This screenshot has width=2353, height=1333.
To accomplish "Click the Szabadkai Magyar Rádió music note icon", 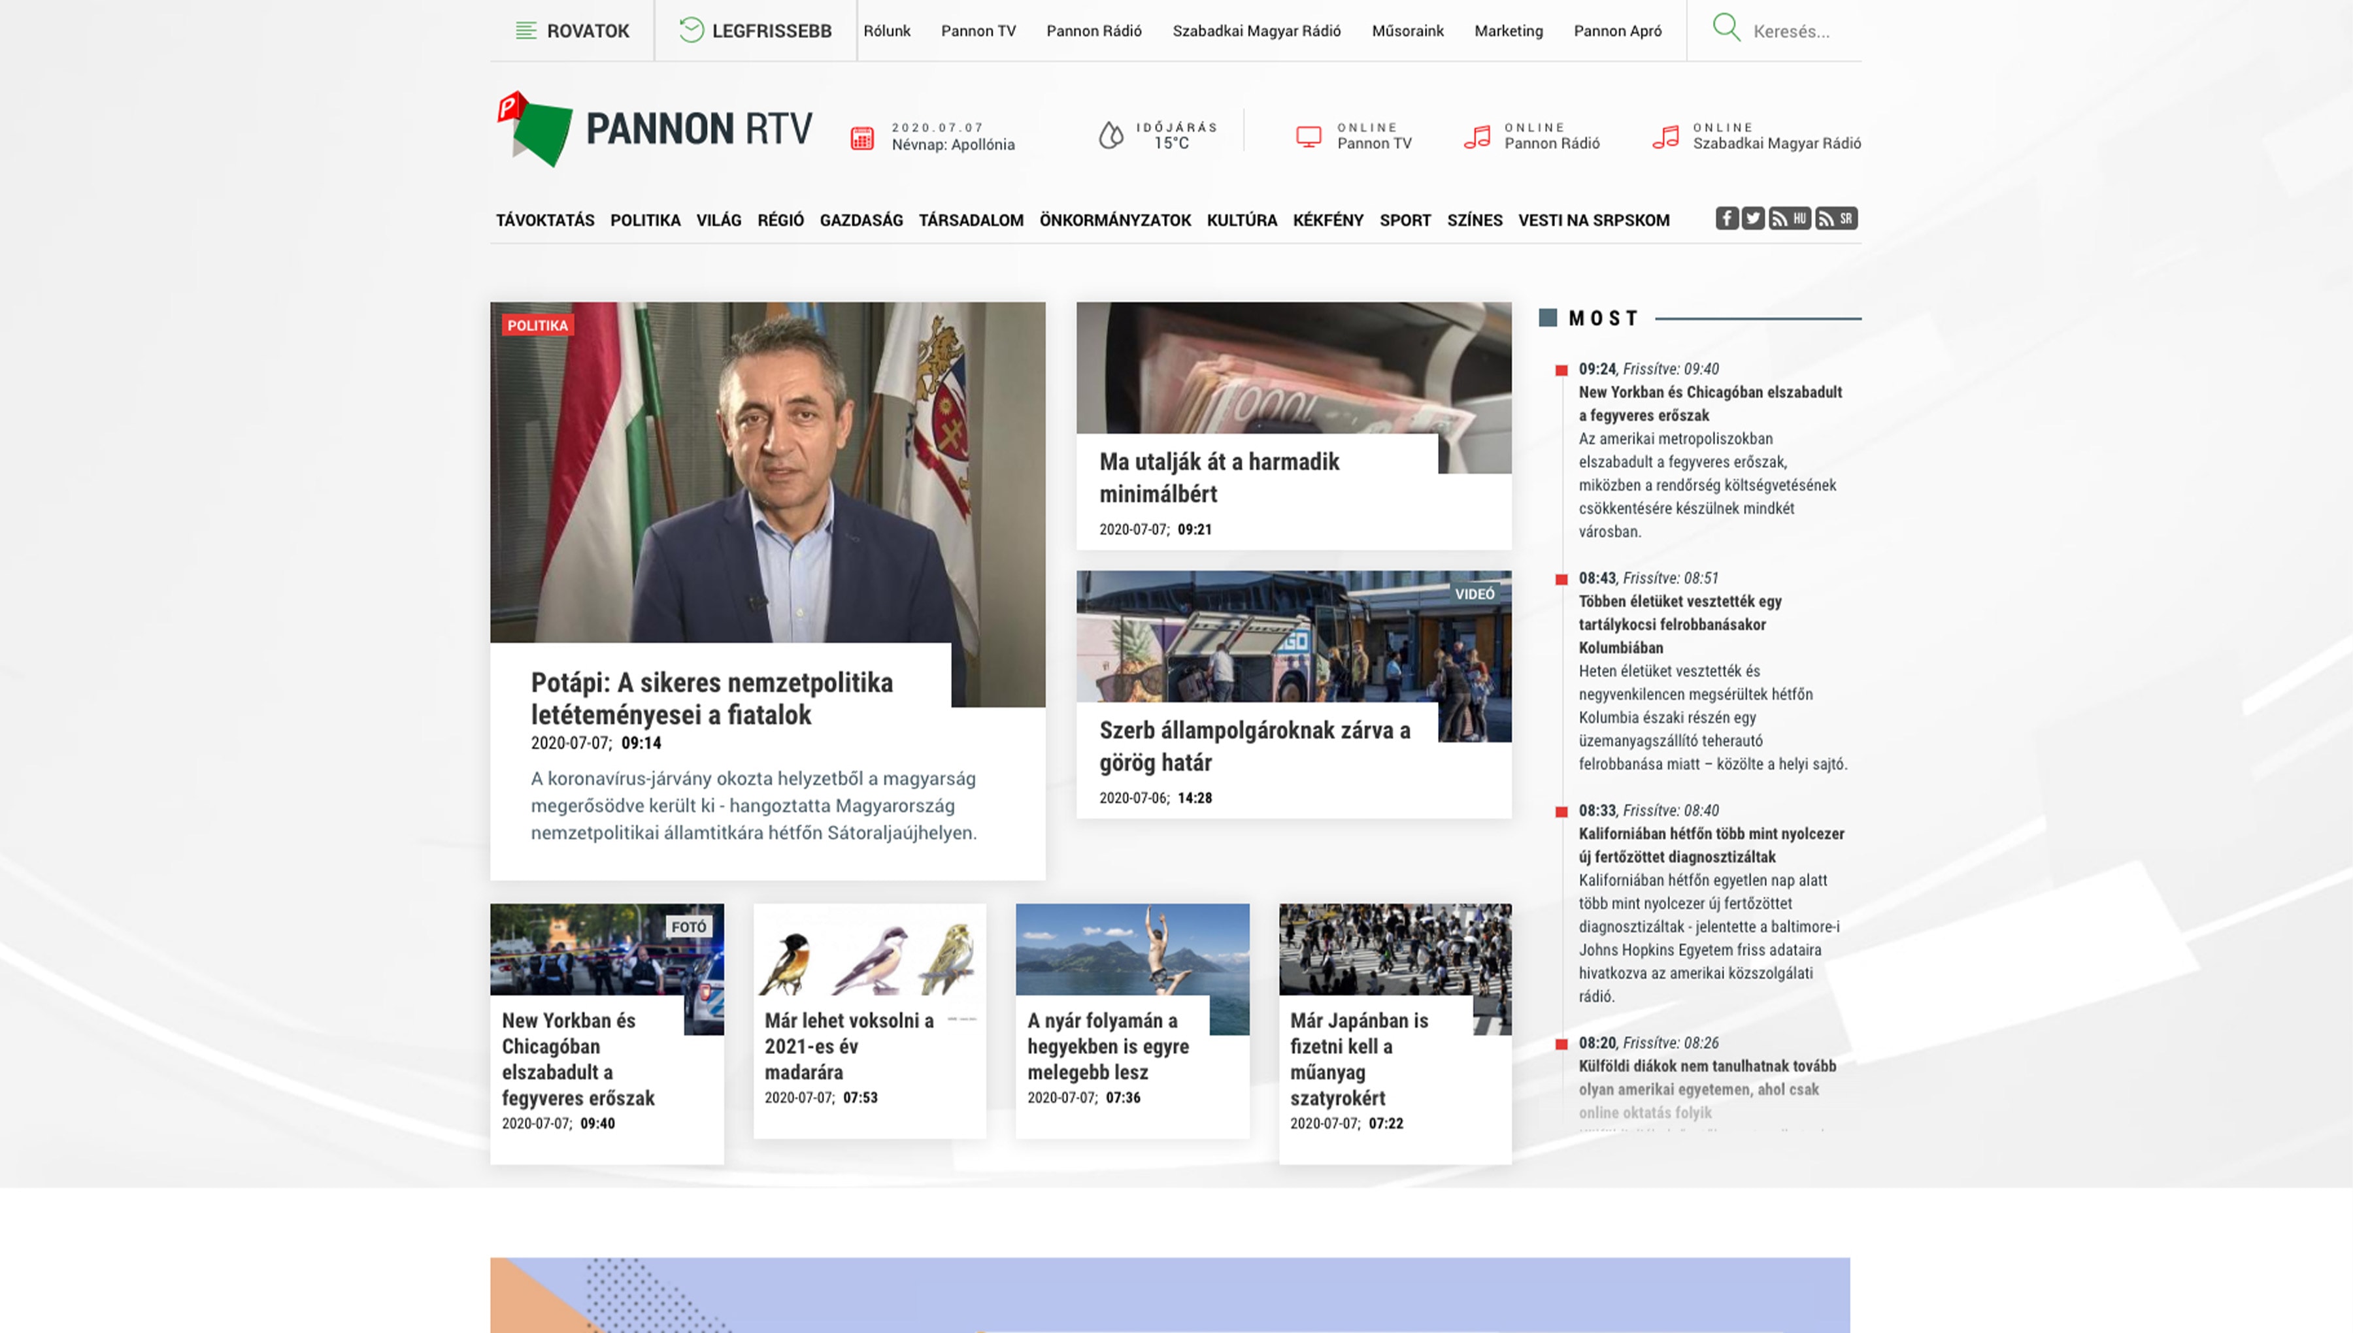I will (1665, 137).
